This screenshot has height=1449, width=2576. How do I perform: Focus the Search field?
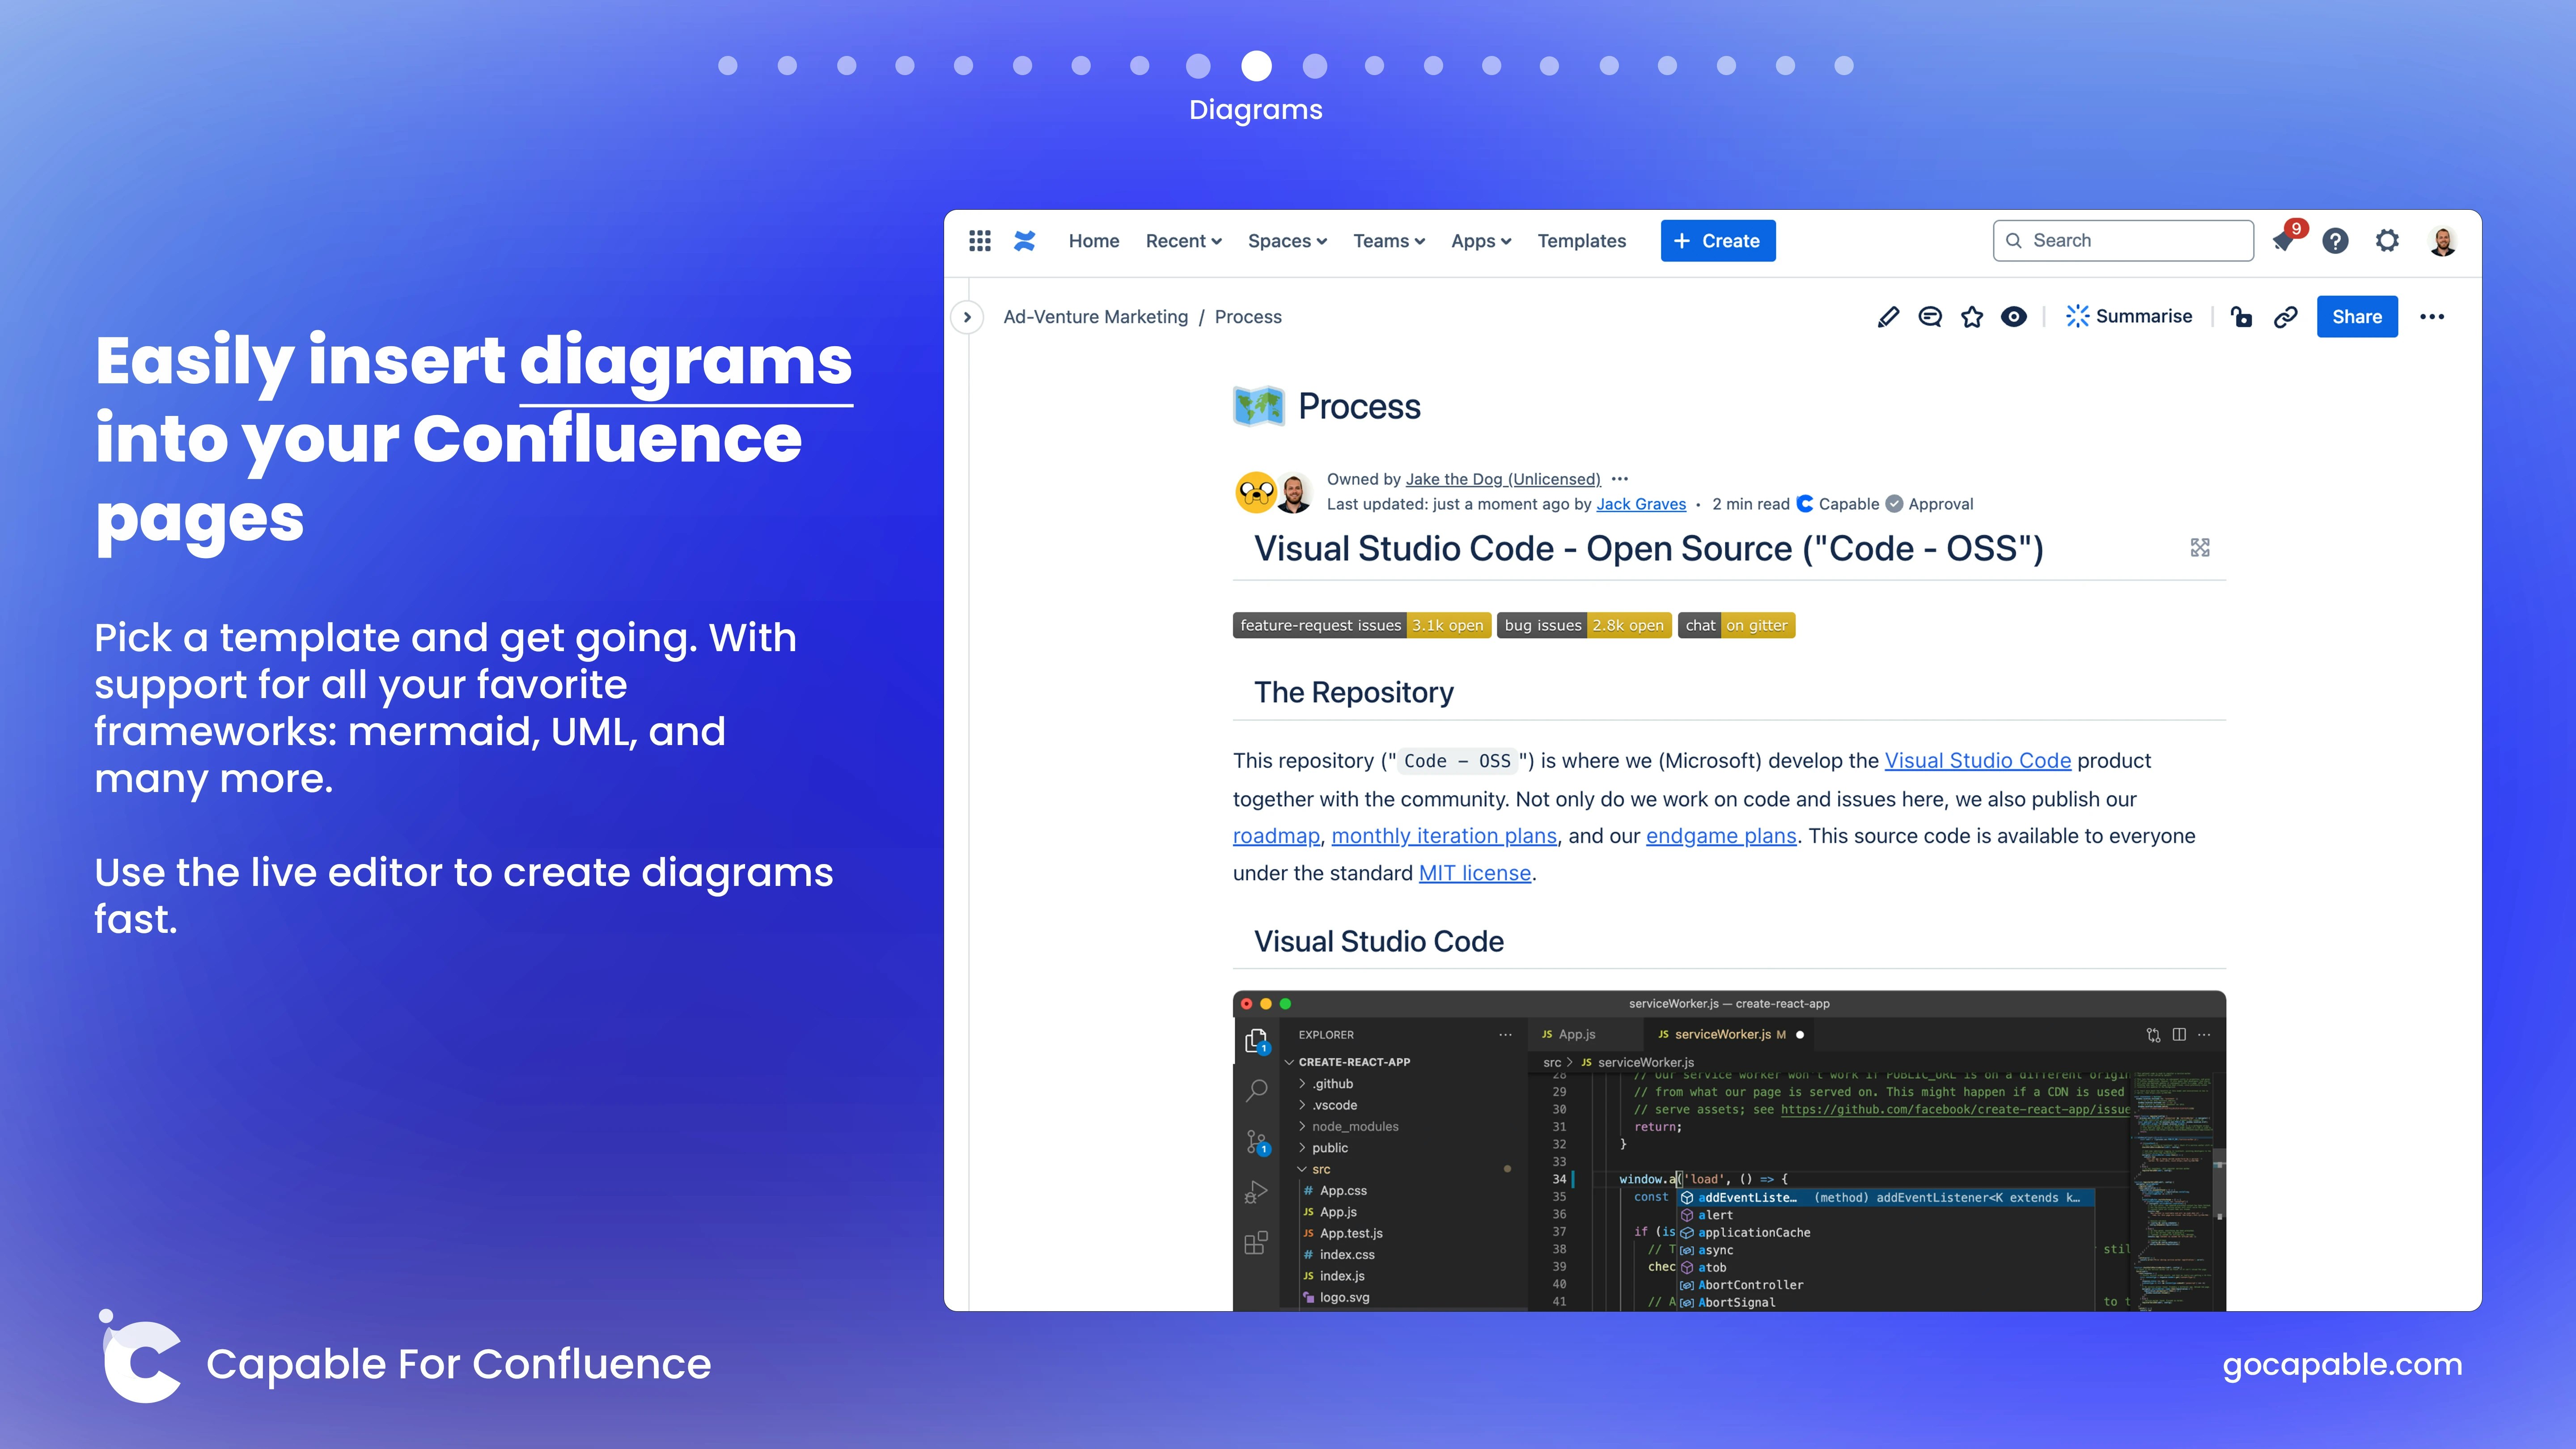[x=2123, y=241]
